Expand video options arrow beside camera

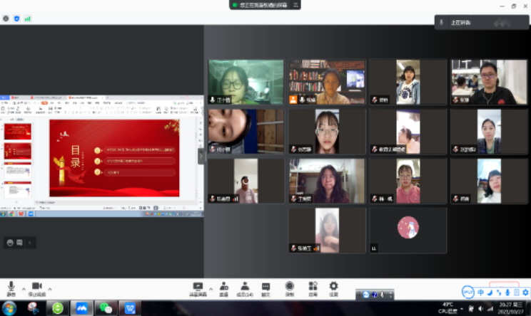[x=51, y=289]
